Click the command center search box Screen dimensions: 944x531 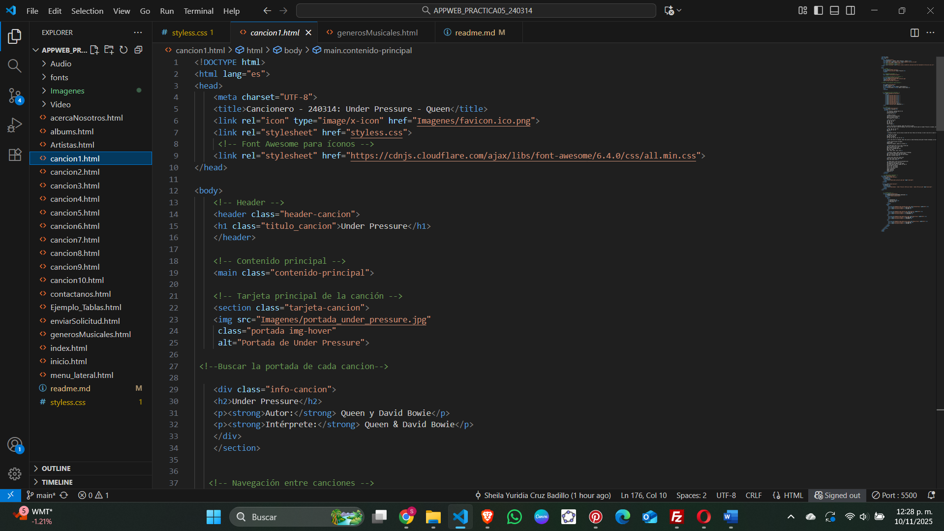click(476, 10)
